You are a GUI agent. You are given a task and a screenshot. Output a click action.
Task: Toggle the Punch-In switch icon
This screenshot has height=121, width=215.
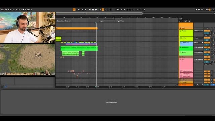click(127, 10)
